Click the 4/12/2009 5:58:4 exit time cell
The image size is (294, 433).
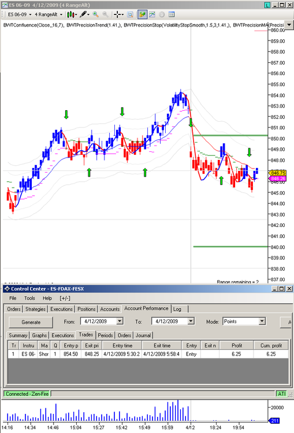click(162, 354)
